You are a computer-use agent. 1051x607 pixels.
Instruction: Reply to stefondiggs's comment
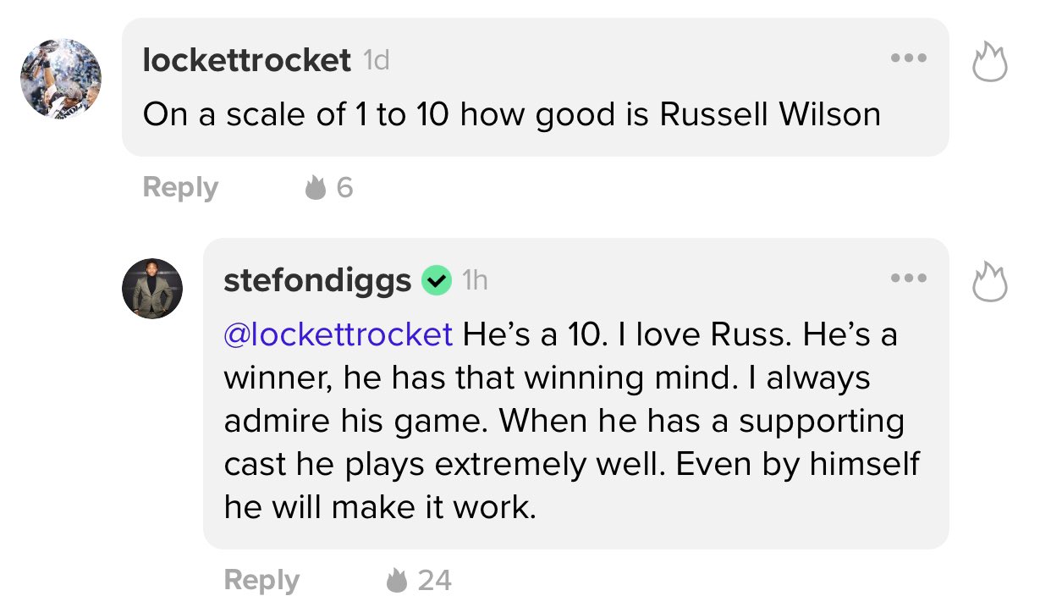pyautogui.click(x=261, y=580)
